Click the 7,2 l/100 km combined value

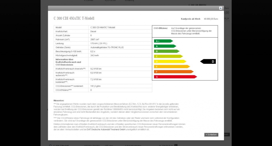tap(96, 79)
